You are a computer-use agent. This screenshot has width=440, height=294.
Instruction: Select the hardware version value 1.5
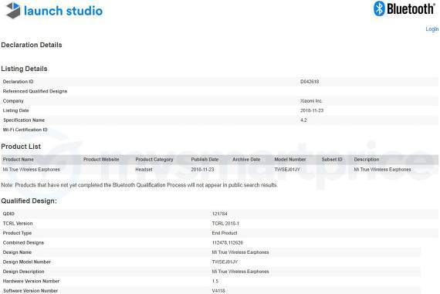coord(215,281)
